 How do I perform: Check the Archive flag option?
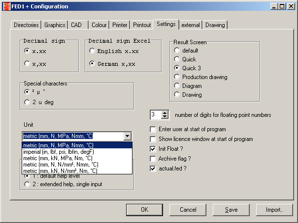point(153,159)
